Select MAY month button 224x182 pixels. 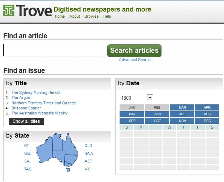click(132, 114)
